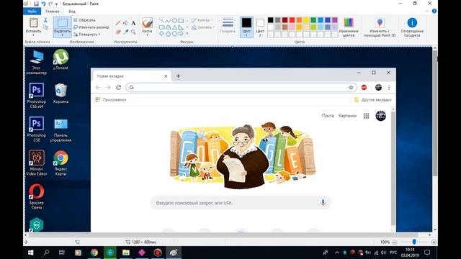Open the Quick Access Toolbar customize arrow
The width and height of the screenshot is (461, 259).
click(x=56, y=4)
